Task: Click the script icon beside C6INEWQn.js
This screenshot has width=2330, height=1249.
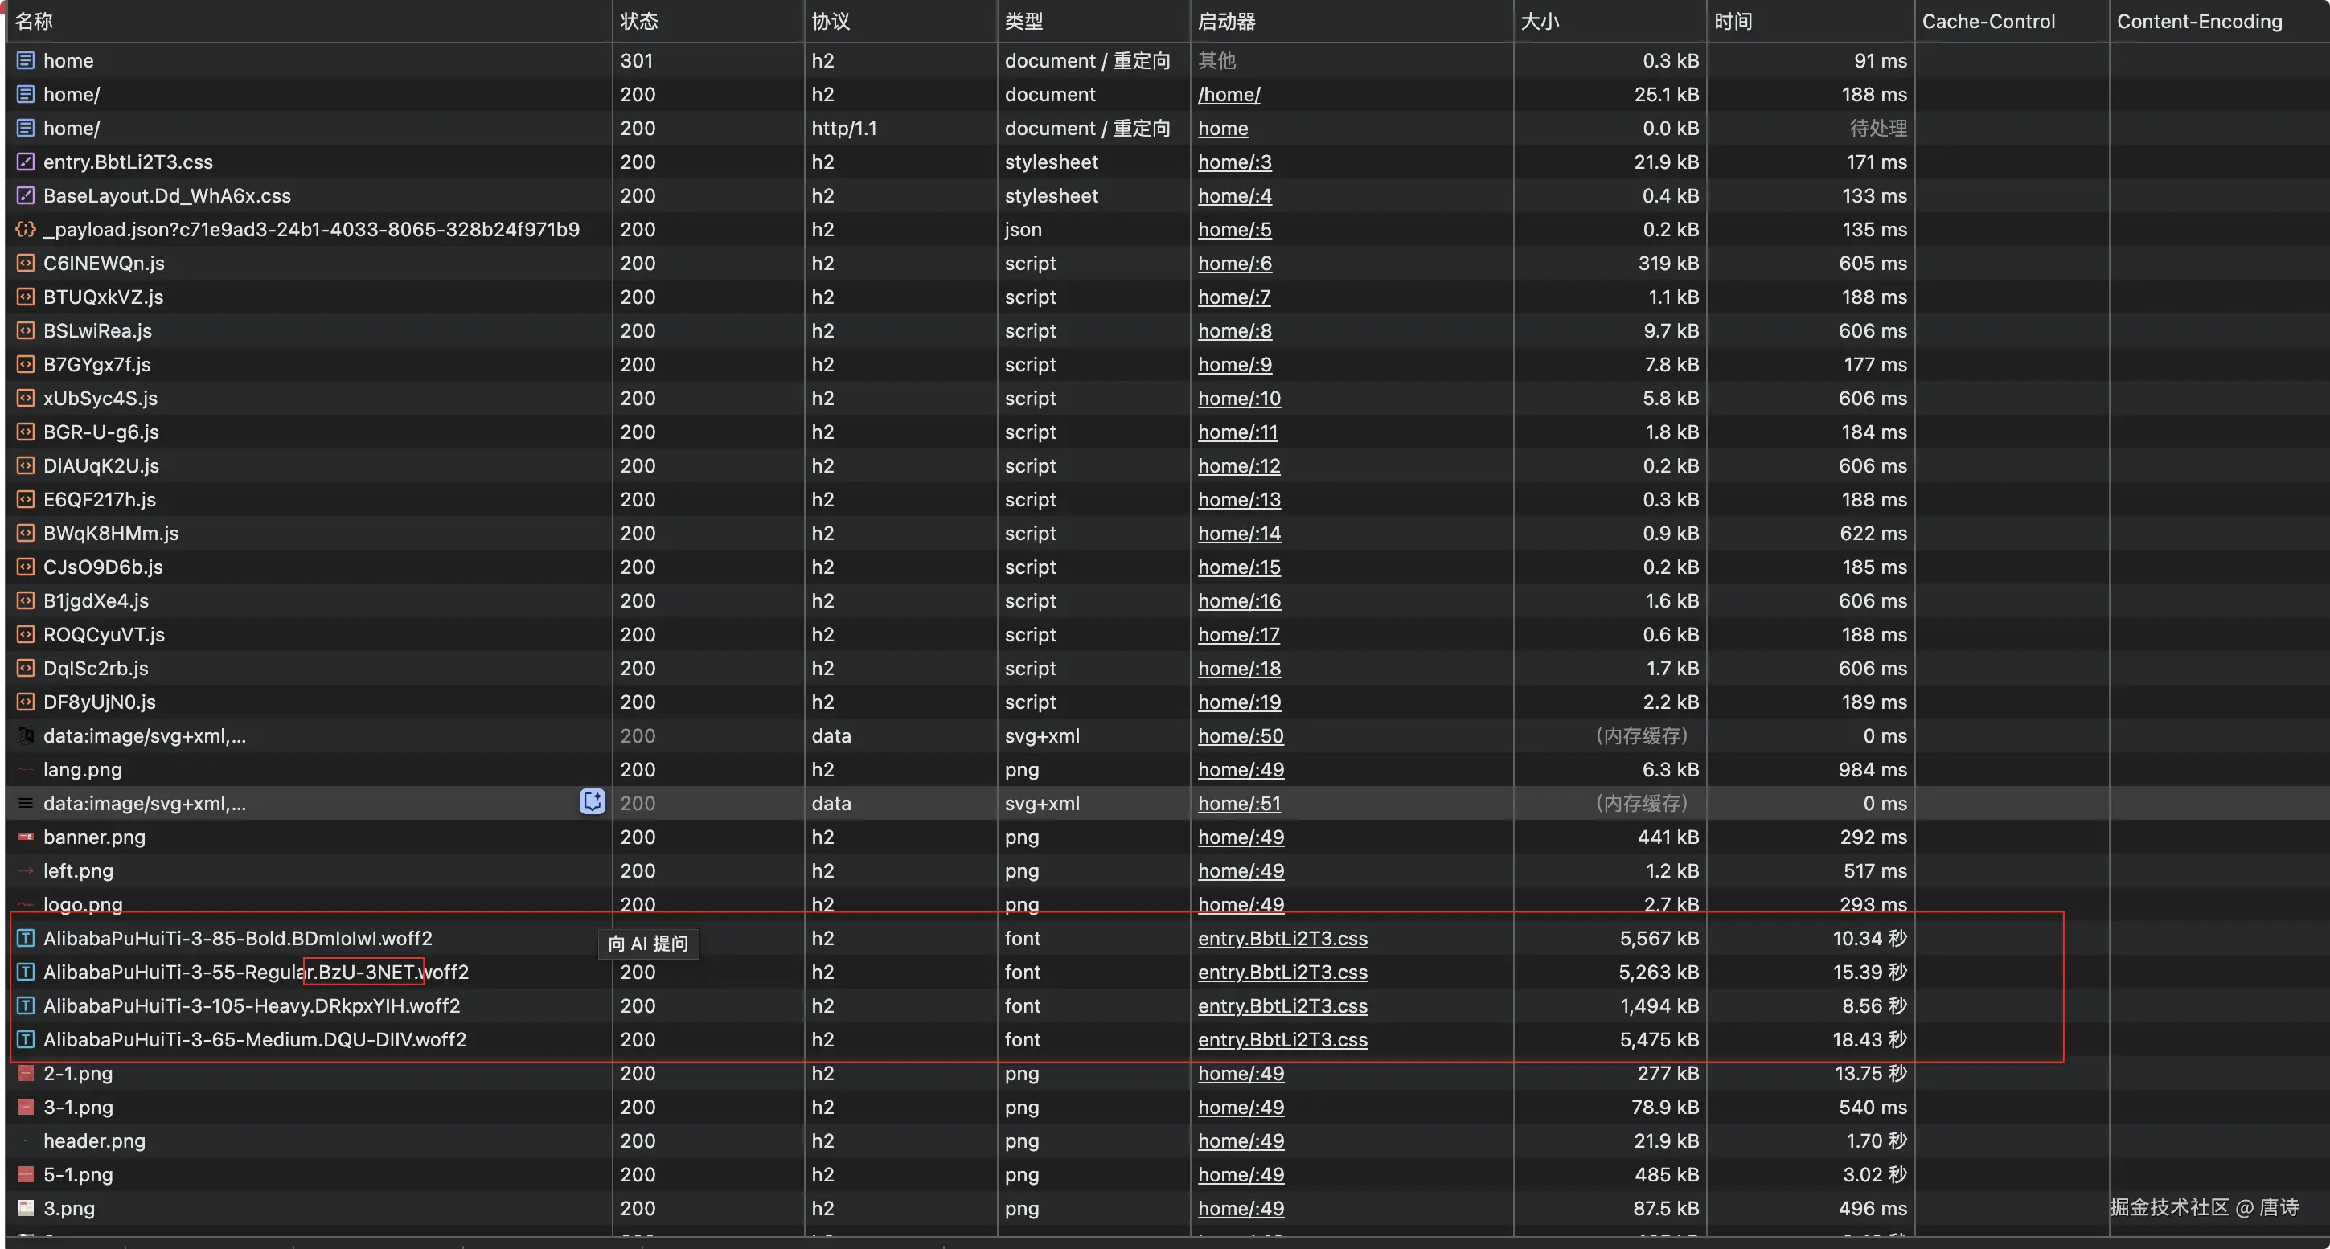Action: [26, 263]
